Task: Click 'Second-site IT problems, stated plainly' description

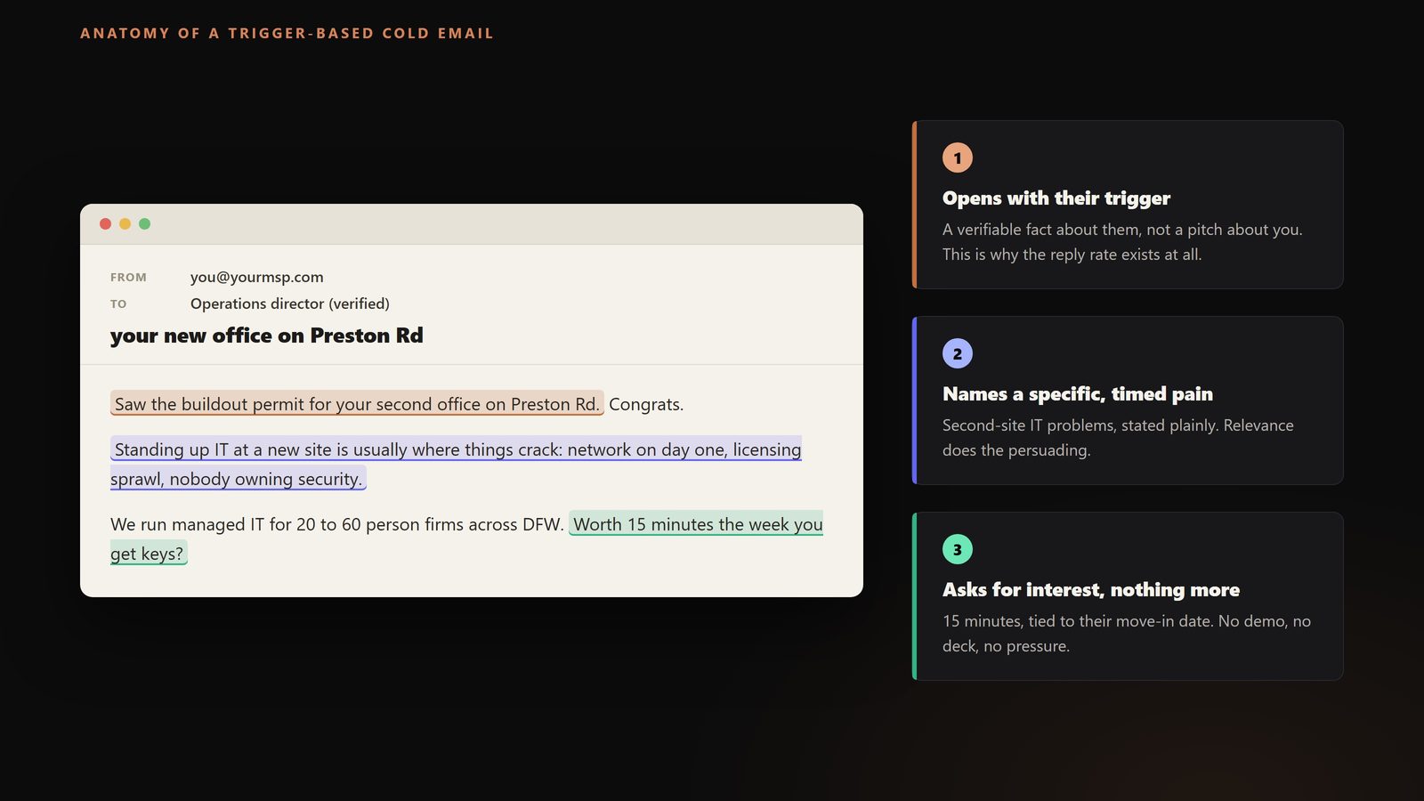Action: (1118, 438)
